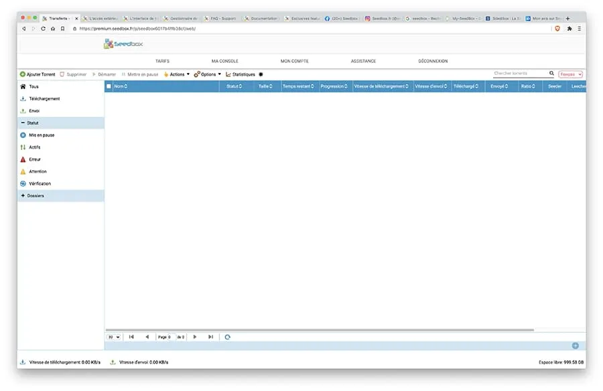This screenshot has width=603, height=391.
Task: Filter torrents with Attention warning
Action: point(60,171)
